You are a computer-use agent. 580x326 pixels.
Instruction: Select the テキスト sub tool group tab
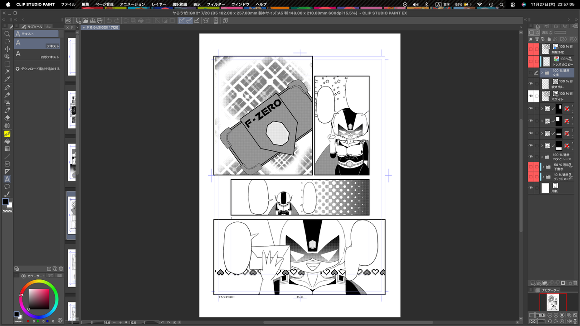click(x=37, y=34)
